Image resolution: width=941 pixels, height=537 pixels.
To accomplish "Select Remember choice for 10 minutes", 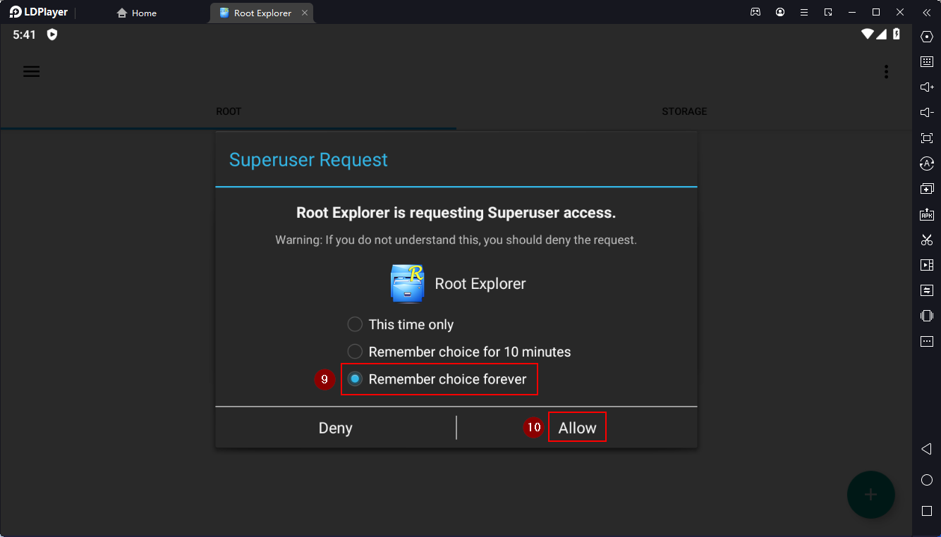I will [459, 352].
